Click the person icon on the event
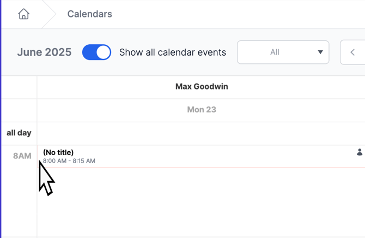Image resolution: width=365 pixels, height=238 pixels. (360, 152)
